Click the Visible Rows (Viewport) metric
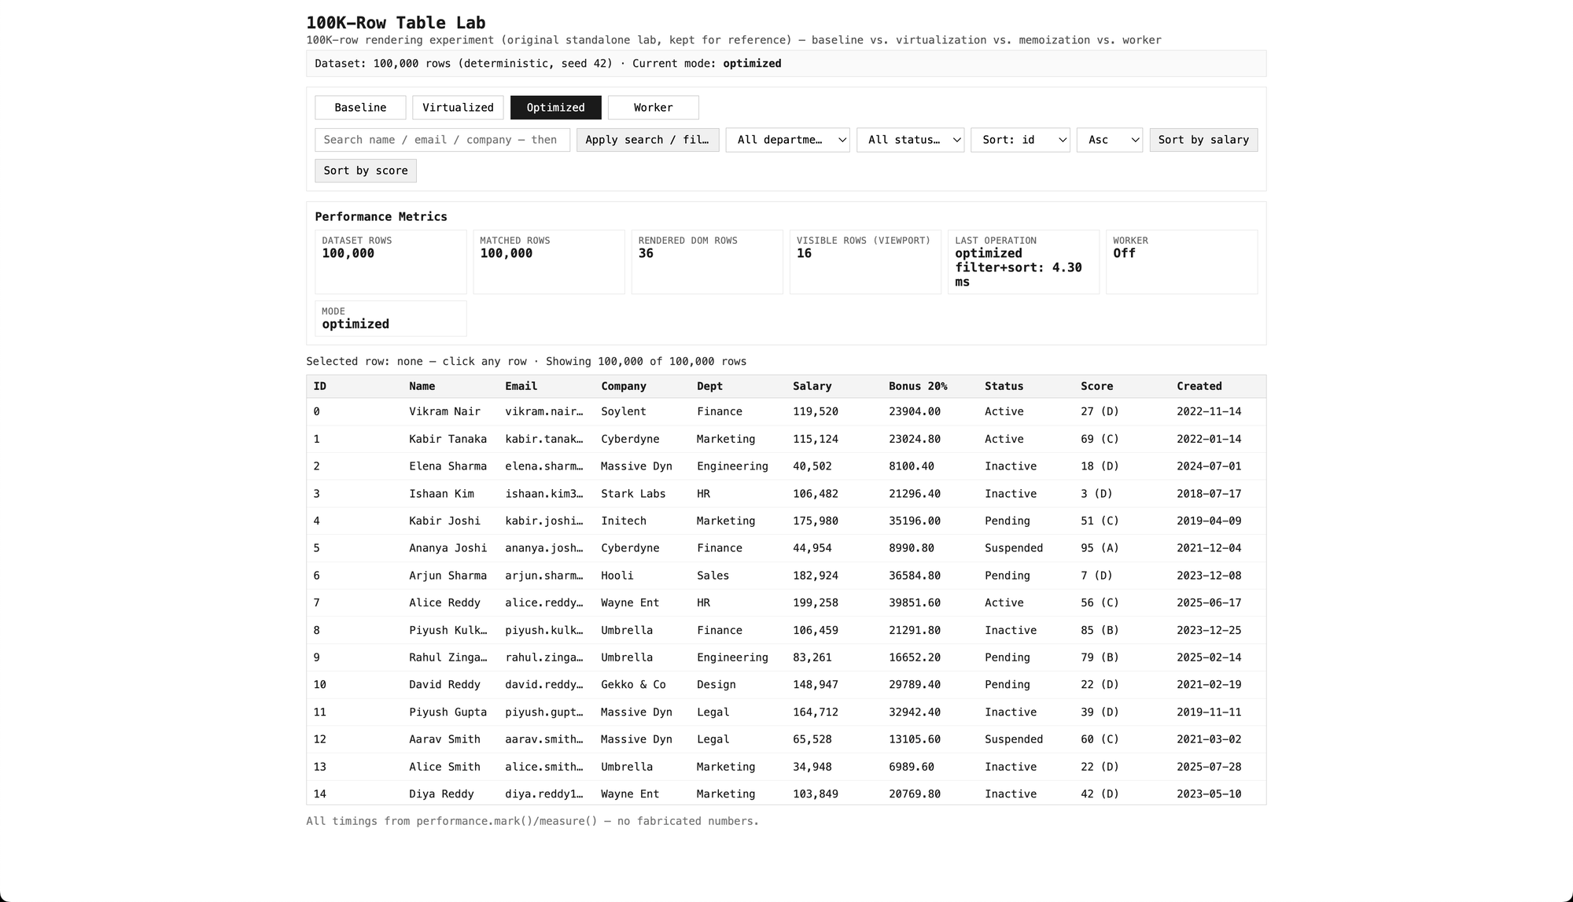 865,262
